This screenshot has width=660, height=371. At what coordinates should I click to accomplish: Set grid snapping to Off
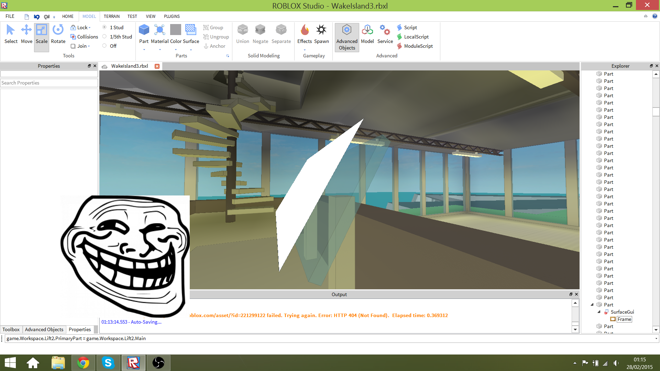[104, 46]
